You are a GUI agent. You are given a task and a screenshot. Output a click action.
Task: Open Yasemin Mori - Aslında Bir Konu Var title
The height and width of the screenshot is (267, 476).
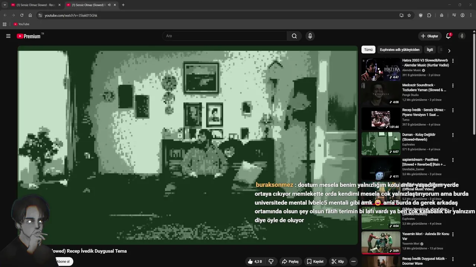pos(425,236)
